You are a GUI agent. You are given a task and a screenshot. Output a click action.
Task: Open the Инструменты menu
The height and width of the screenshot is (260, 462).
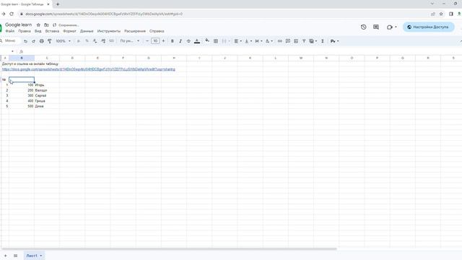[x=109, y=31]
